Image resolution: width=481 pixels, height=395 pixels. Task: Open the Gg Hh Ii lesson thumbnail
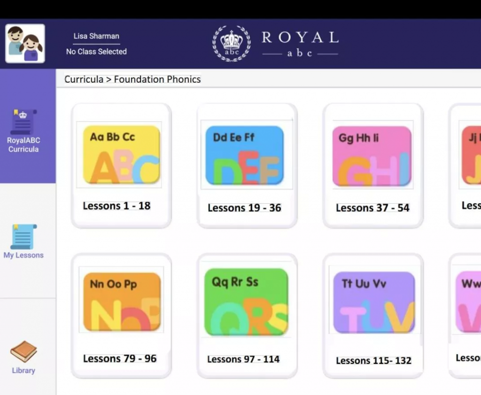[372, 156]
